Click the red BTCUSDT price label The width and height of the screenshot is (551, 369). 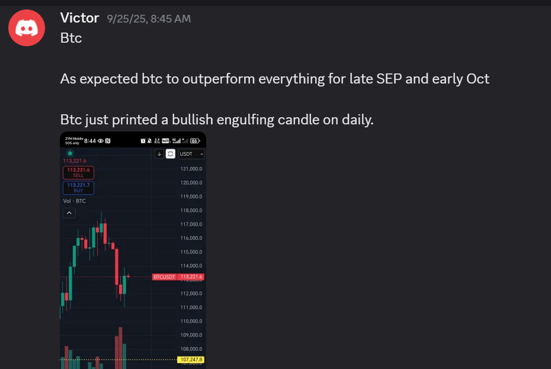[x=178, y=277]
